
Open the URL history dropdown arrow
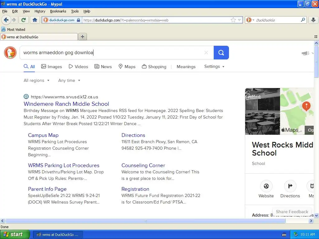pos(240,20)
